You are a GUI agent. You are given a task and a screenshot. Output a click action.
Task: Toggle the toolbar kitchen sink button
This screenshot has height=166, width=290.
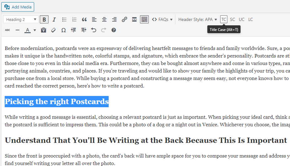pyautogui.click(x=144, y=19)
